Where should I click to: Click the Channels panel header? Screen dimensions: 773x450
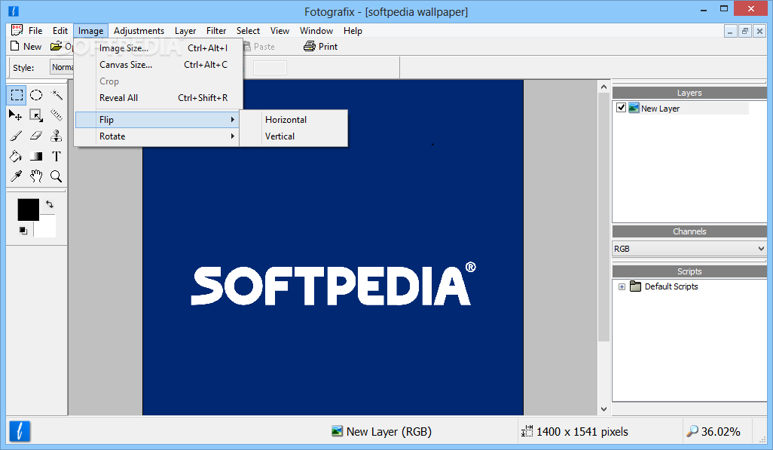click(689, 231)
